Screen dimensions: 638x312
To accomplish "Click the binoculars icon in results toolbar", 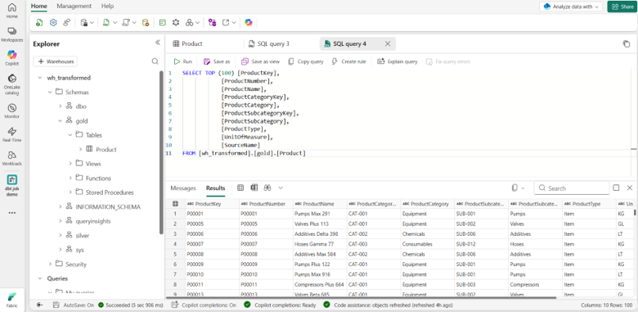I will click(267, 188).
